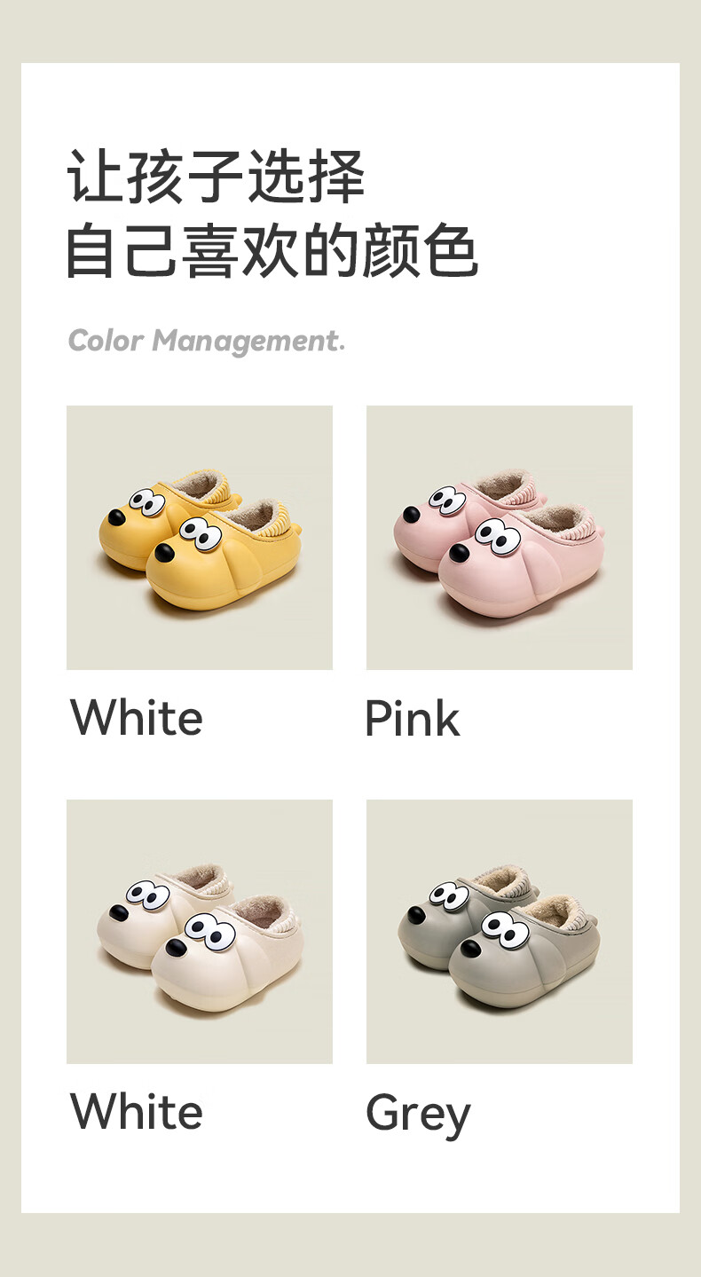The height and width of the screenshot is (1277, 701).
Task: Click the Grey color label
Action: click(x=418, y=1115)
